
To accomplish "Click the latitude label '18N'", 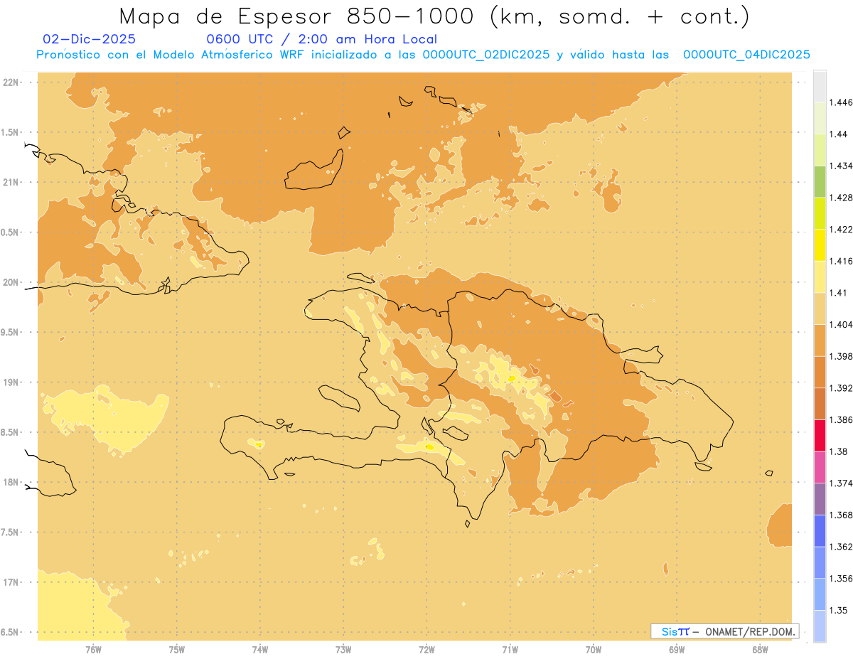I will [x=12, y=483].
